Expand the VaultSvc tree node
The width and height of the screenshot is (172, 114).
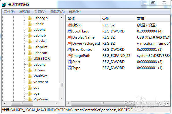[x=25, y=76]
